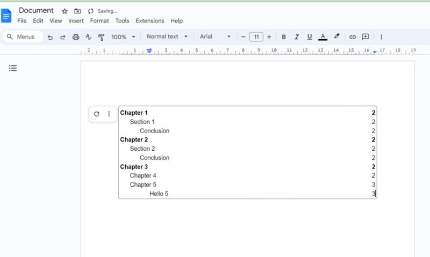430x257 pixels.
Task: Open the highlight color tool
Action: (x=336, y=36)
